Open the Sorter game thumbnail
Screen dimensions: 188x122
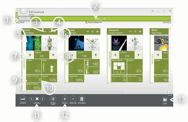(x=34, y=43)
